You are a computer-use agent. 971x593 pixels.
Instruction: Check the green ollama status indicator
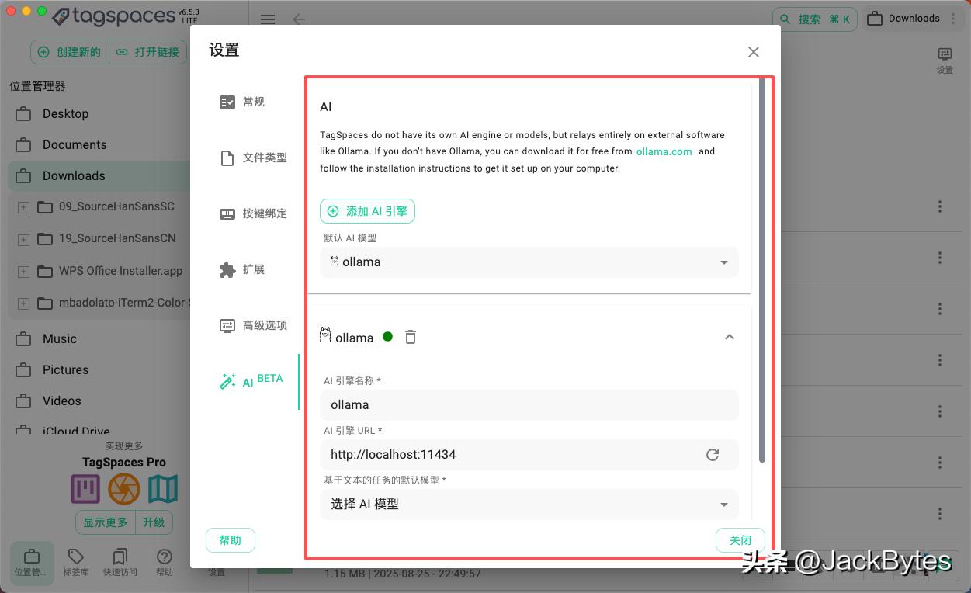[387, 337]
